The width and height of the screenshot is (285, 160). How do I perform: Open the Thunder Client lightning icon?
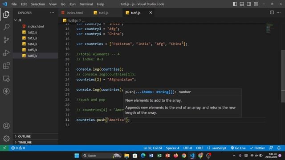pos(6,91)
